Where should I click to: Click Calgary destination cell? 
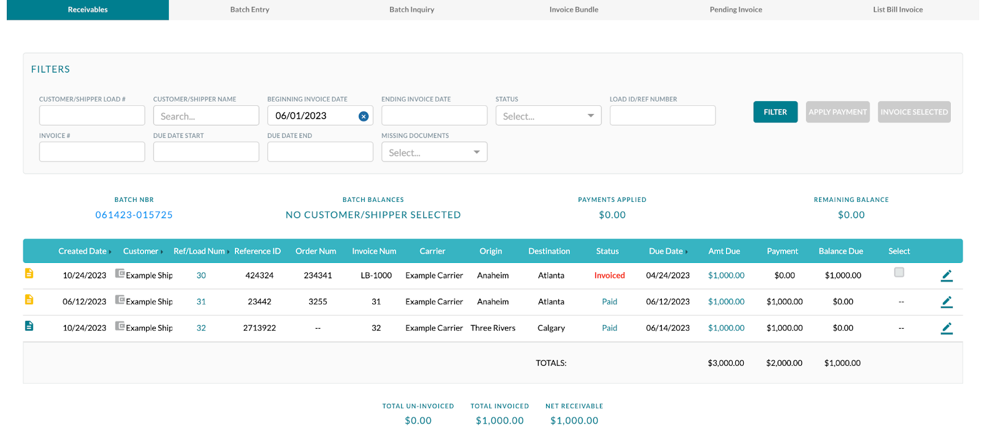551,328
